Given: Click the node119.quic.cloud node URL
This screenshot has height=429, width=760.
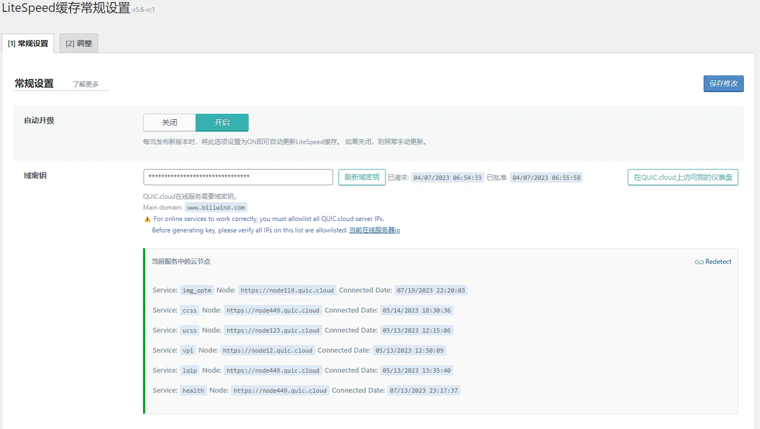Looking at the screenshot, I should pyautogui.click(x=287, y=290).
